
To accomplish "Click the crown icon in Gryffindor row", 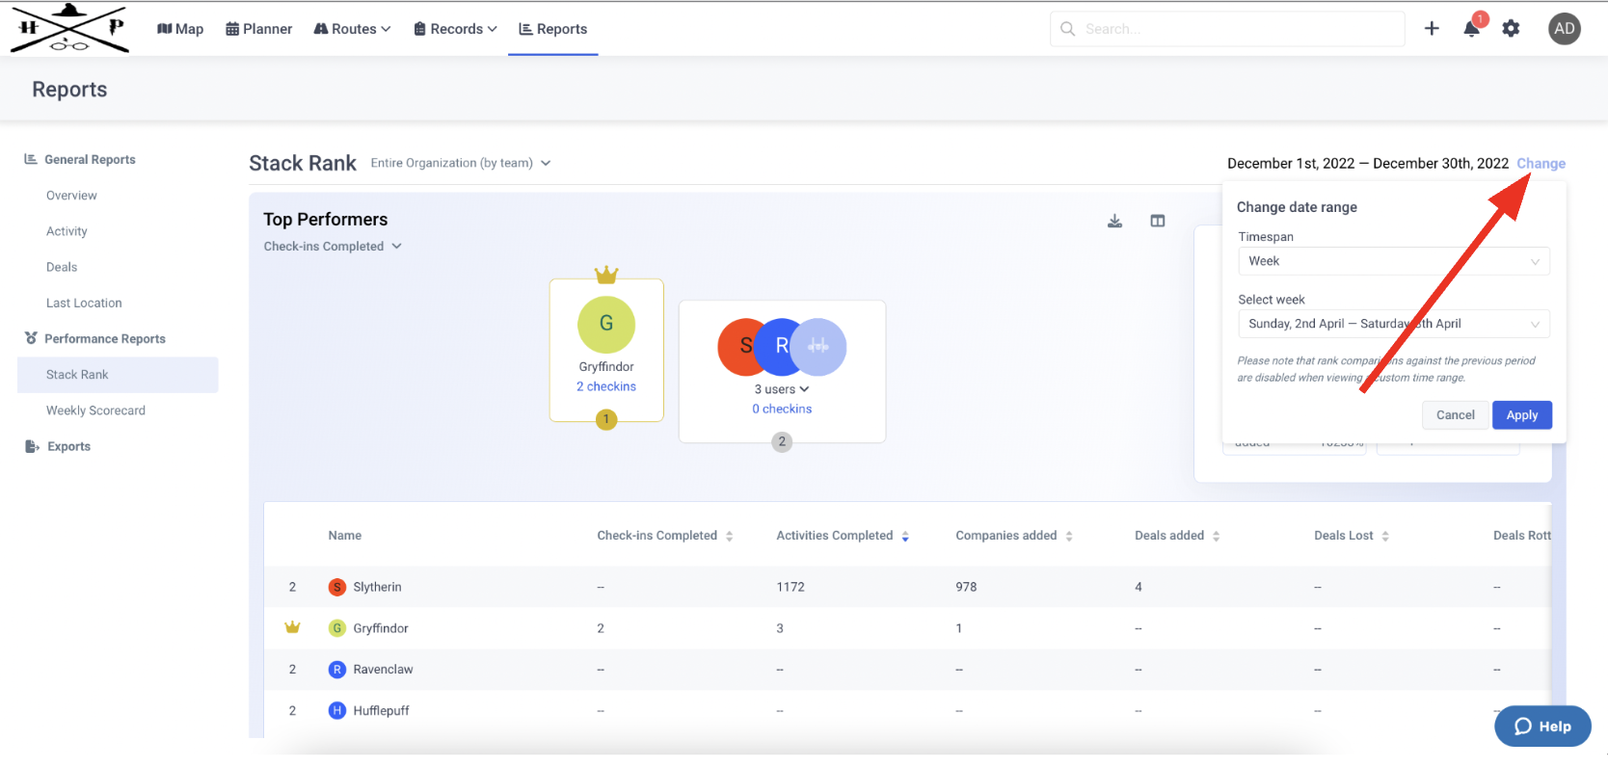I will point(292,627).
